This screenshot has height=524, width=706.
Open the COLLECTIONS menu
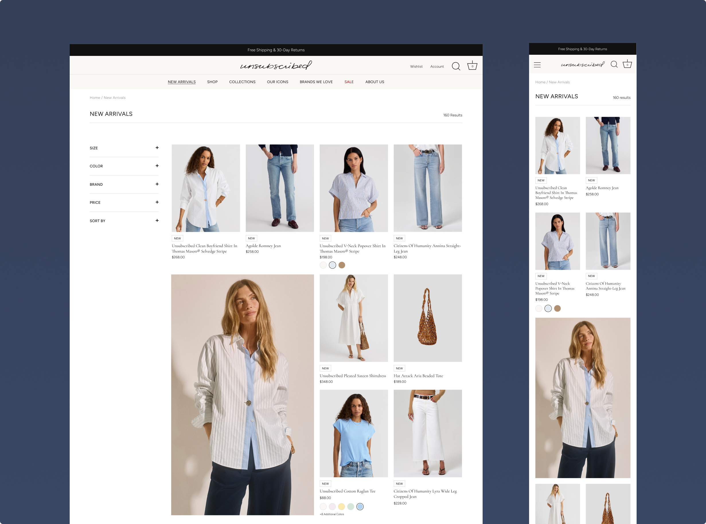[242, 82]
